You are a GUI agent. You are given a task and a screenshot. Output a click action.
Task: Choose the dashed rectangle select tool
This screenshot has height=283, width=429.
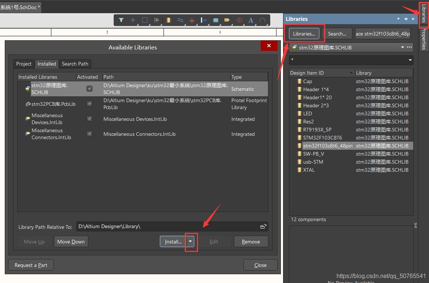[145, 20]
